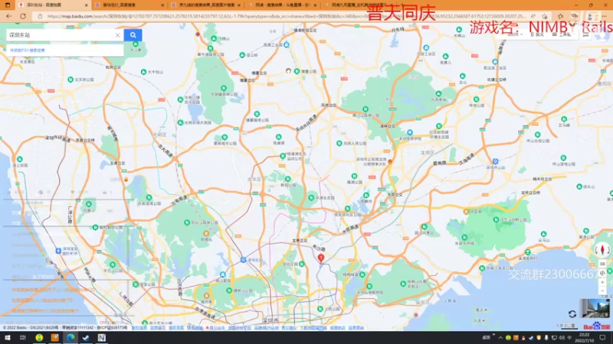Screen dimensions: 613x344
Task: Show hidden system tray icons chevron
Action: tap(500, 338)
